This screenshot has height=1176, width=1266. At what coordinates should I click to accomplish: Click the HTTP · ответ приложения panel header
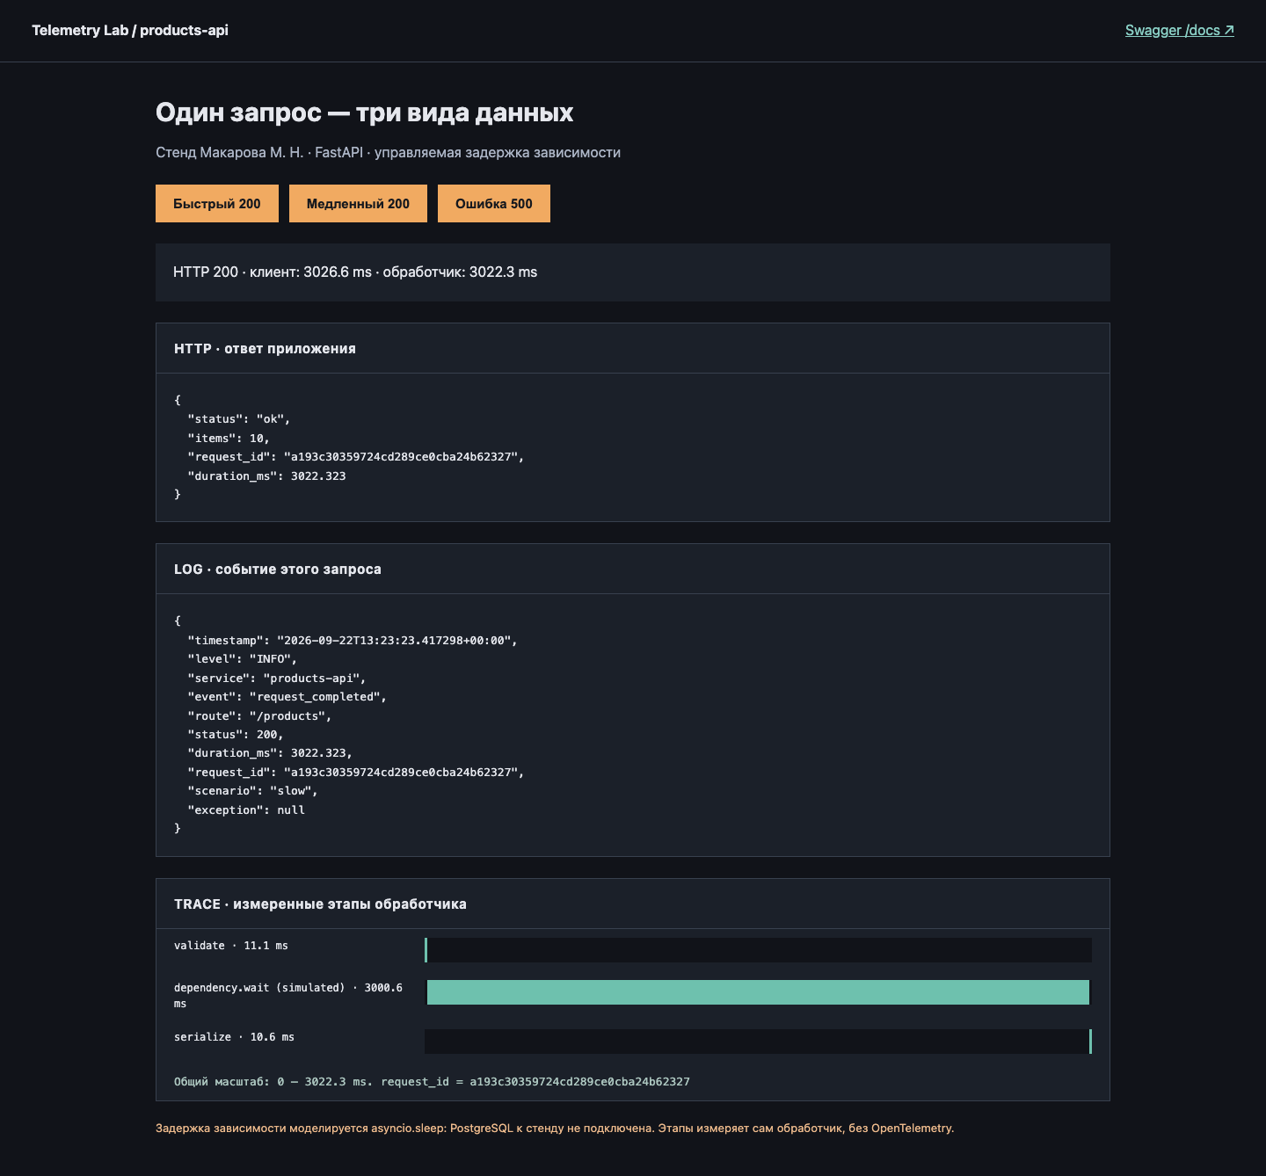pyautogui.click(x=633, y=349)
